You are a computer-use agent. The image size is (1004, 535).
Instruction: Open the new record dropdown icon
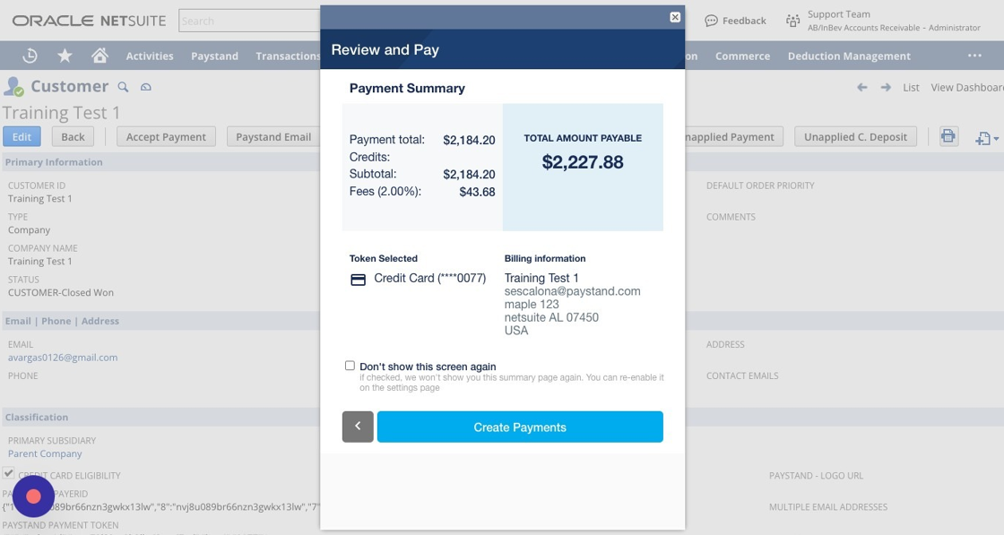pos(986,138)
